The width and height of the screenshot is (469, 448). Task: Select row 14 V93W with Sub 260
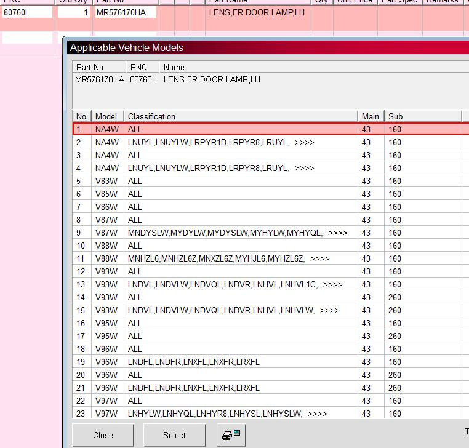tap(246, 297)
